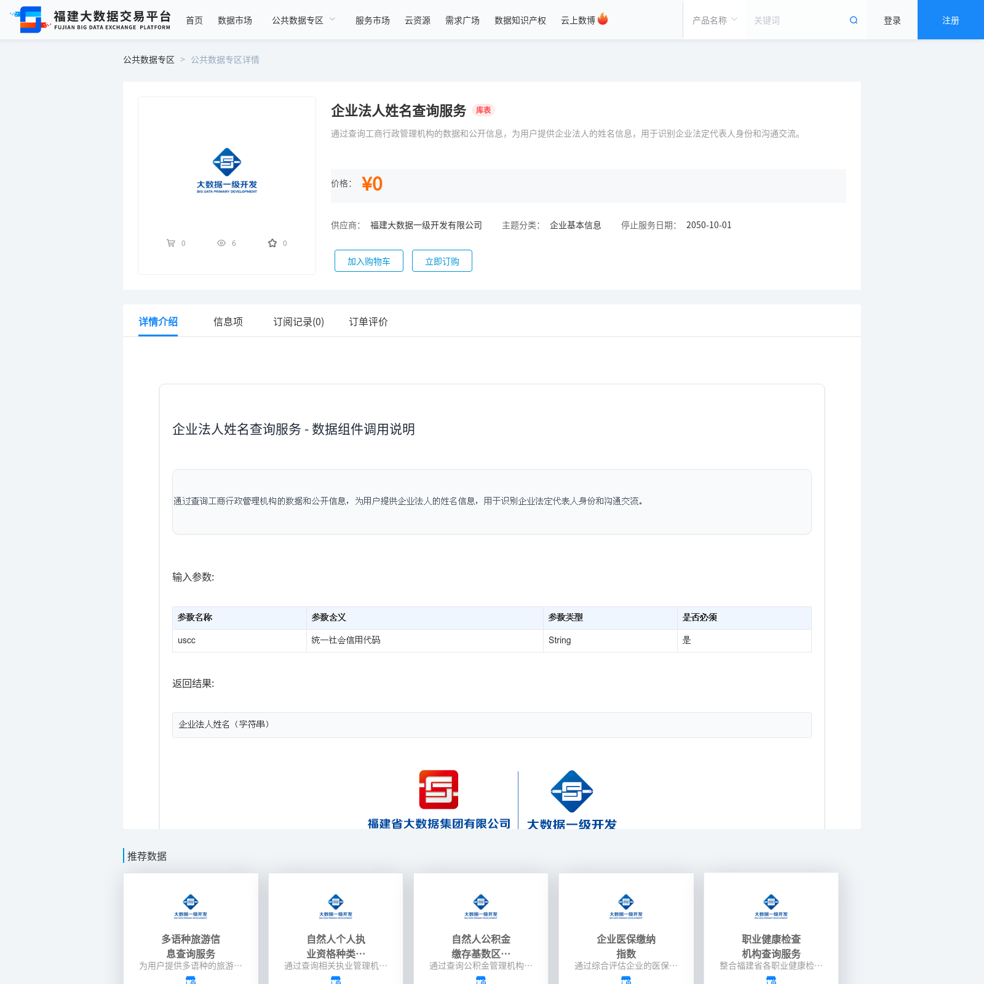The image size is (984, 984).
Task: Click the 是否必须 column header
Action: coord(744,617)
